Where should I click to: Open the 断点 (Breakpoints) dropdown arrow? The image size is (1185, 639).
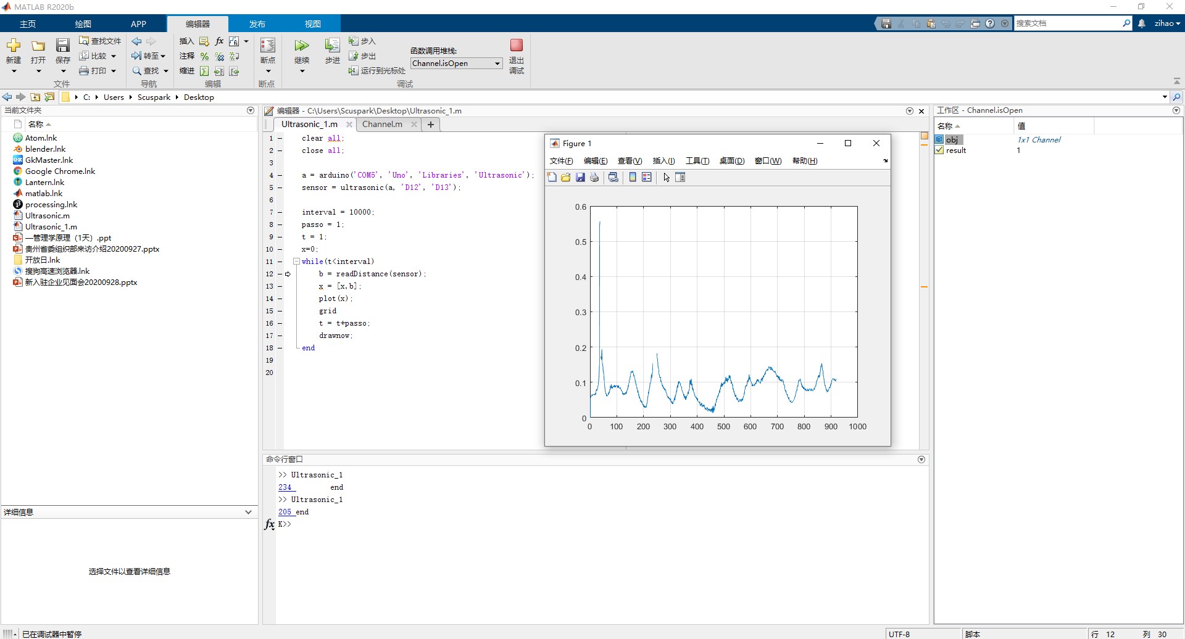click(x=268, y=71)
